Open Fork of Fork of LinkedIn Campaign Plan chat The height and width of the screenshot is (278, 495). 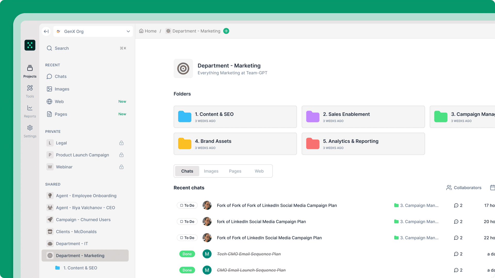click(x=269, y=238)
